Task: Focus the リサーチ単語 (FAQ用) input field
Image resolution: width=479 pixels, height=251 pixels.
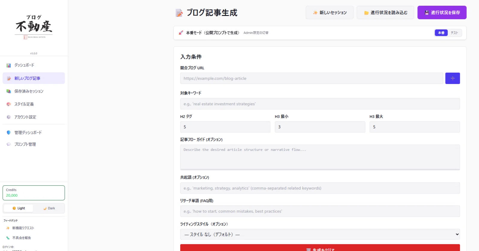Action: (x=320, y=211)
